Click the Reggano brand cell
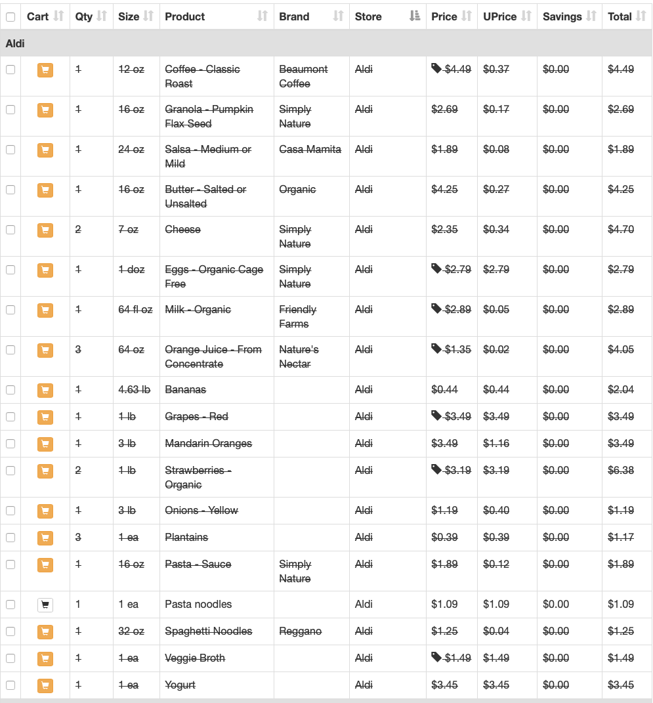The image size is (653, 703). pos(312,631)
